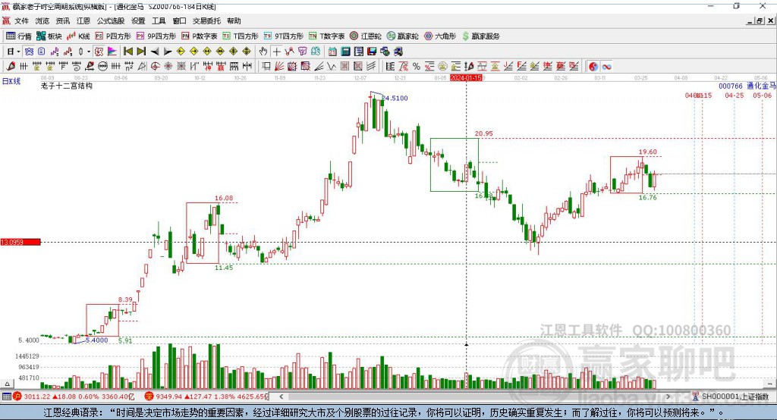777x420 pixels.
Task: Click the 000766 stock code text
Action: pyautogui.click(x=731, y=86)
